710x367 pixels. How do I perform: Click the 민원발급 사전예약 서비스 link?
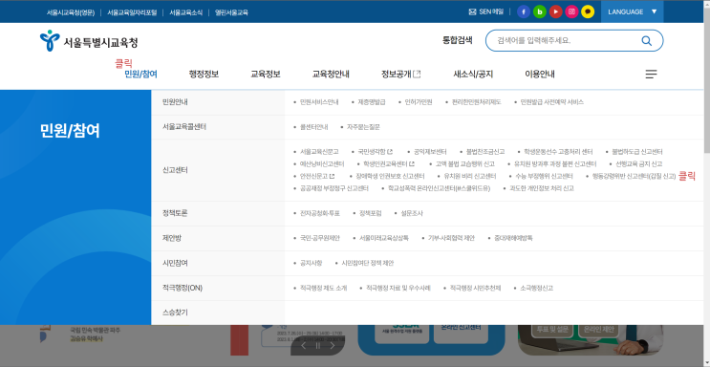coord(552,102)
